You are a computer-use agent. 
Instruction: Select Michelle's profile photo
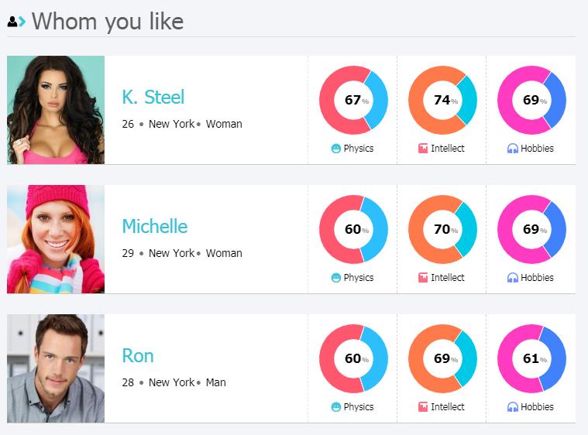56,239
